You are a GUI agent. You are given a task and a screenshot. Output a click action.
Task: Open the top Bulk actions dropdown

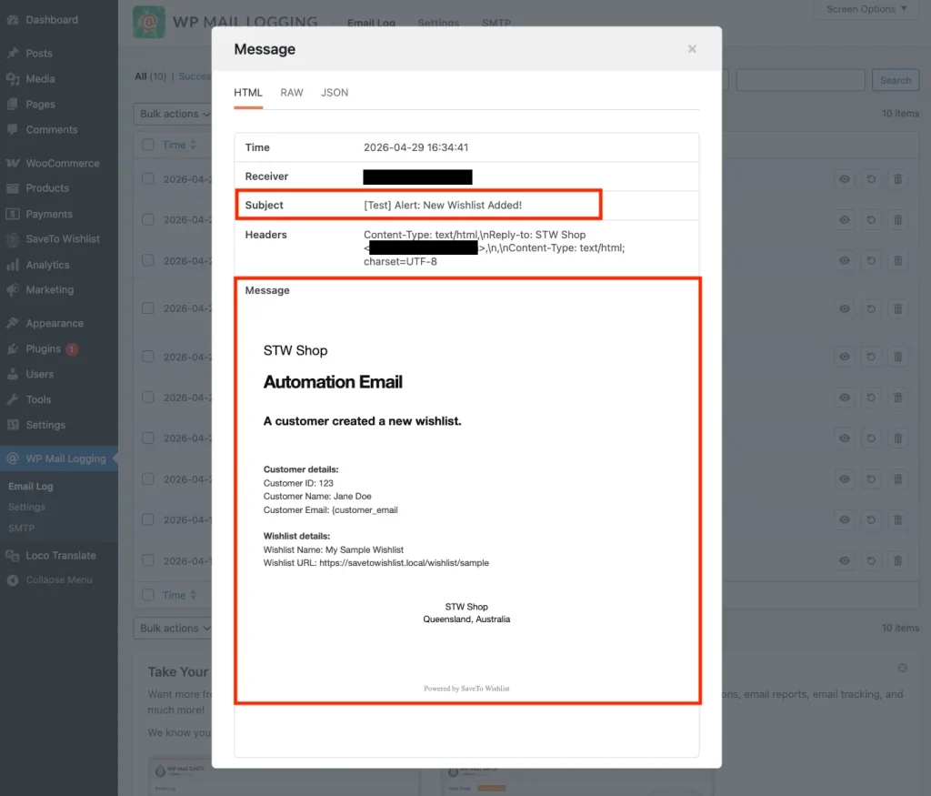click(173, 114)
